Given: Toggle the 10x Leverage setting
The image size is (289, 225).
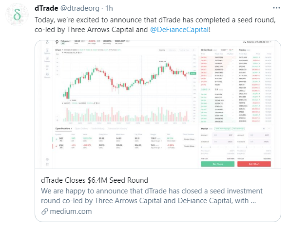Looking at the screenshot, I should [x=238, y=128].
